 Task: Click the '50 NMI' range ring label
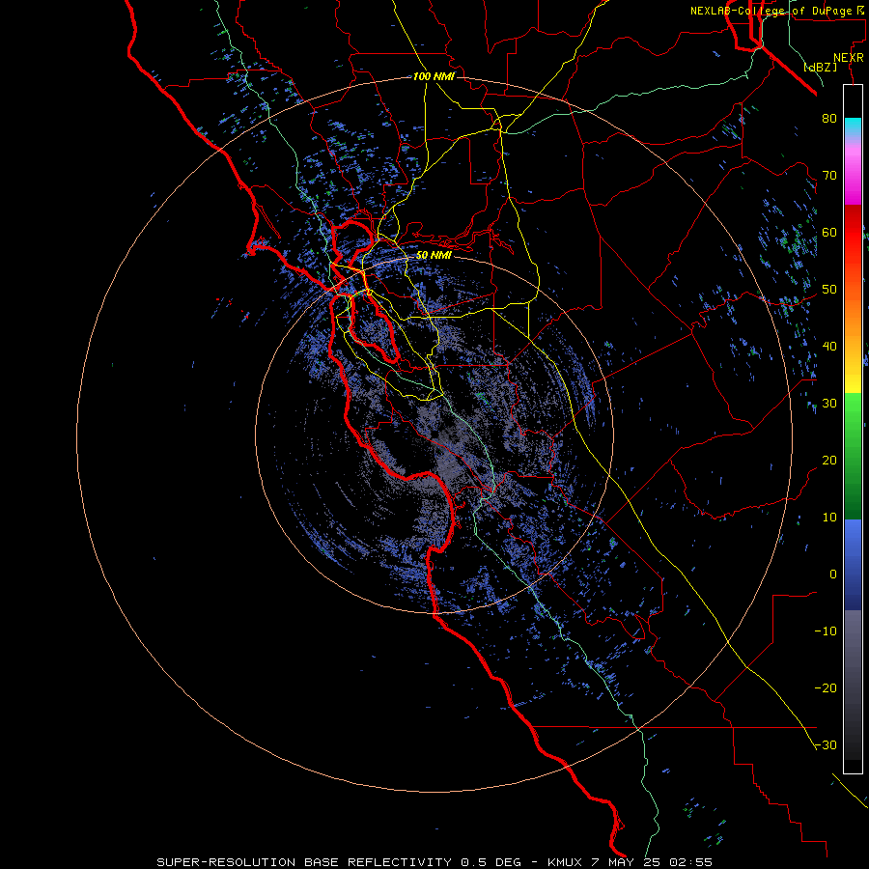(x=434, y=256)
